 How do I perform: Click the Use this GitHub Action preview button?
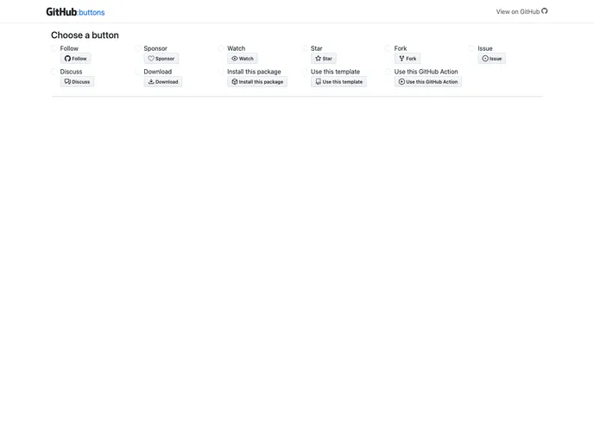[428, 82]
